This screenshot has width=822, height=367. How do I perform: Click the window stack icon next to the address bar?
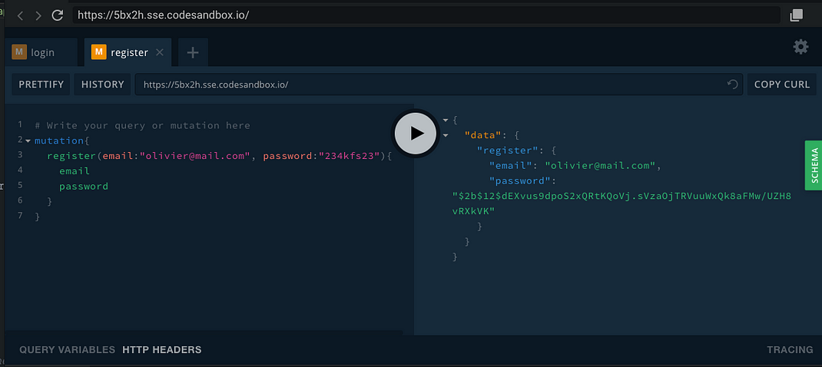(797, 15)
